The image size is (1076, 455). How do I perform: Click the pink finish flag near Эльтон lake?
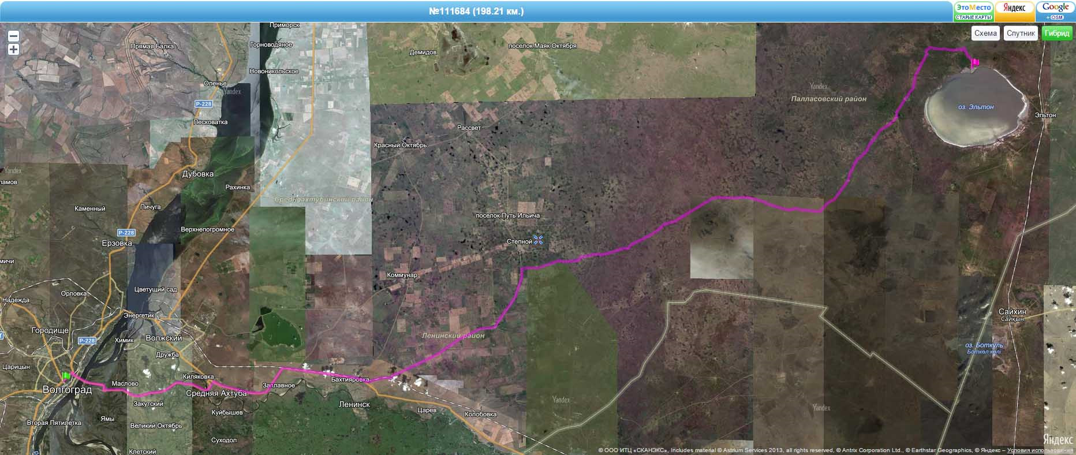[976, 62]
